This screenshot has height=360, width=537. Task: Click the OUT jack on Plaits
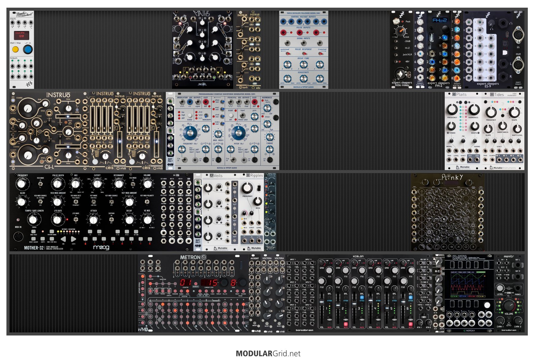pyautogui.click(x=470, y=159)
